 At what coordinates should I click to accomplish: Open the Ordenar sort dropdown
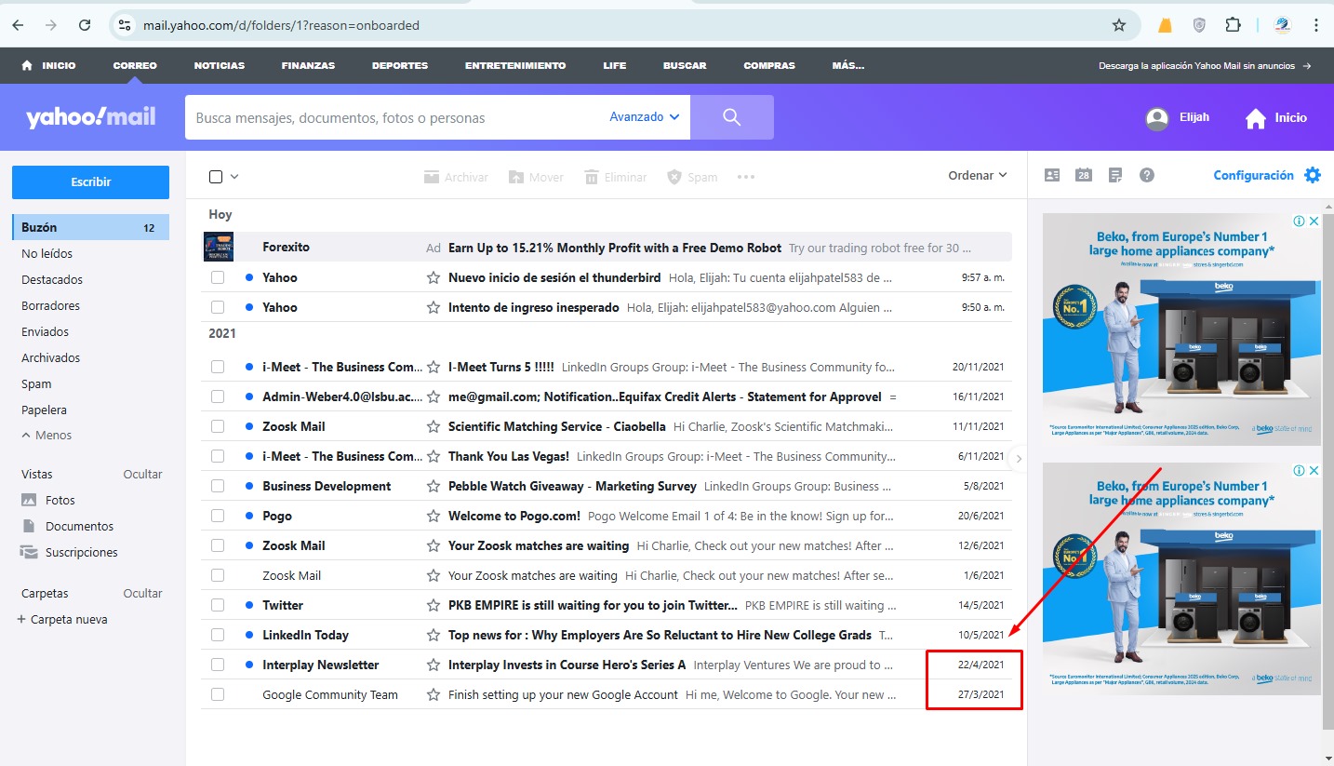tap(978, 175)
